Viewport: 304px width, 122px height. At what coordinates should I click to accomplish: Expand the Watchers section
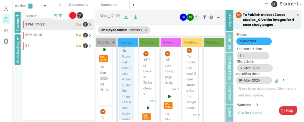tap(257, 105)
